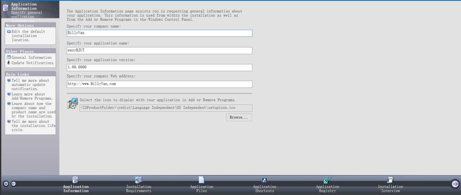Focus the company Web address field
The image size is (461, 195).
click(x=159, y=84)
